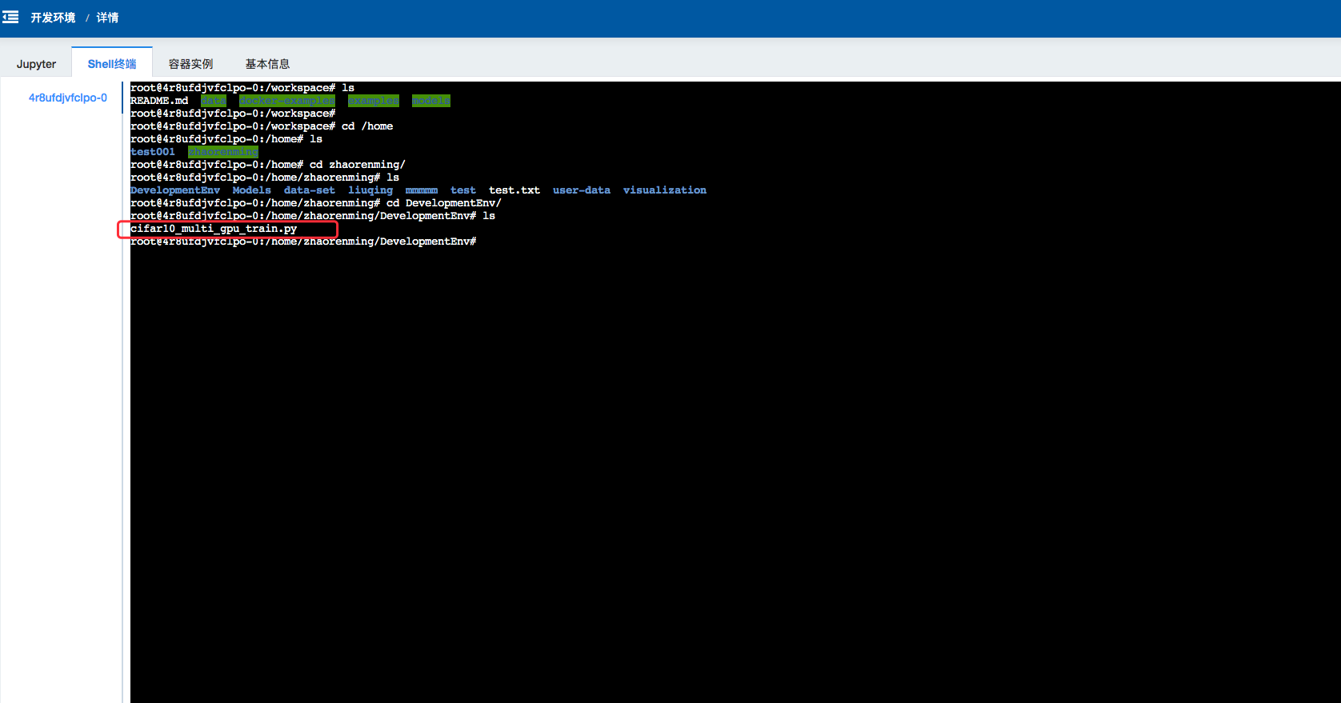
Task: Select container 4r8ufdjvfclpo-0 in sidebar
Action: (67, 98)
